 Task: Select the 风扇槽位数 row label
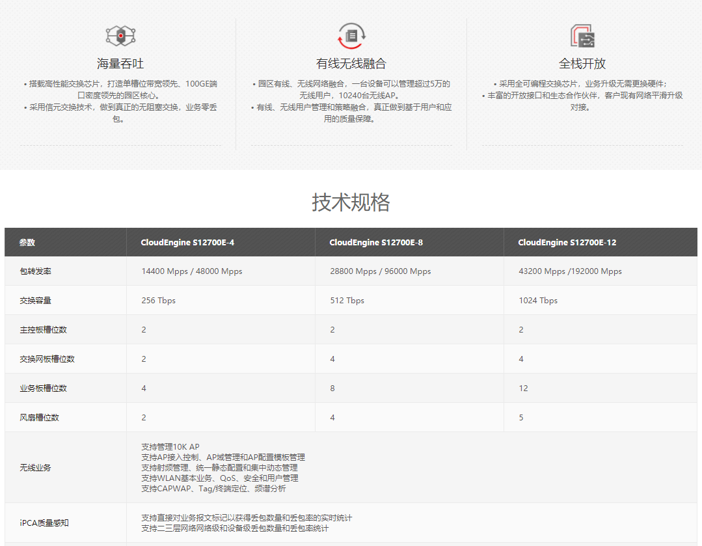point(40,417)
